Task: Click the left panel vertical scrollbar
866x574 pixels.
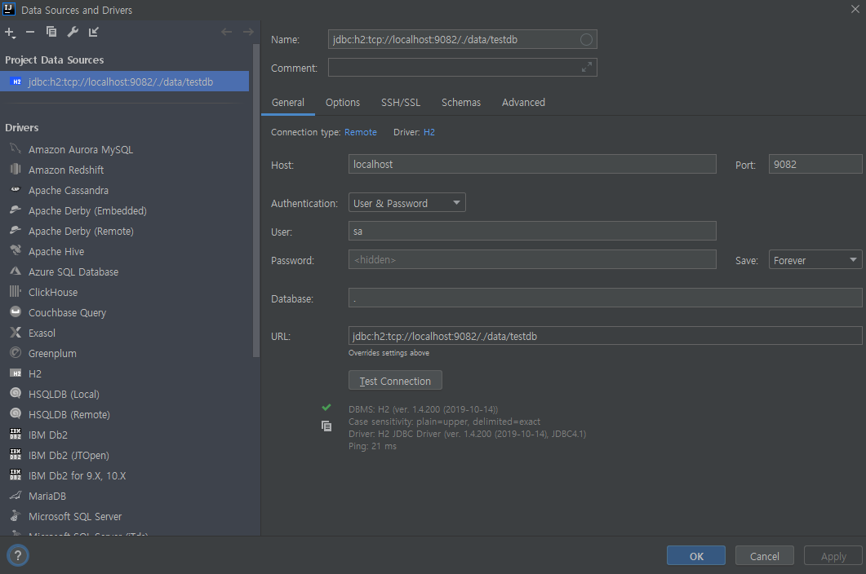Action: coord(255,201)
